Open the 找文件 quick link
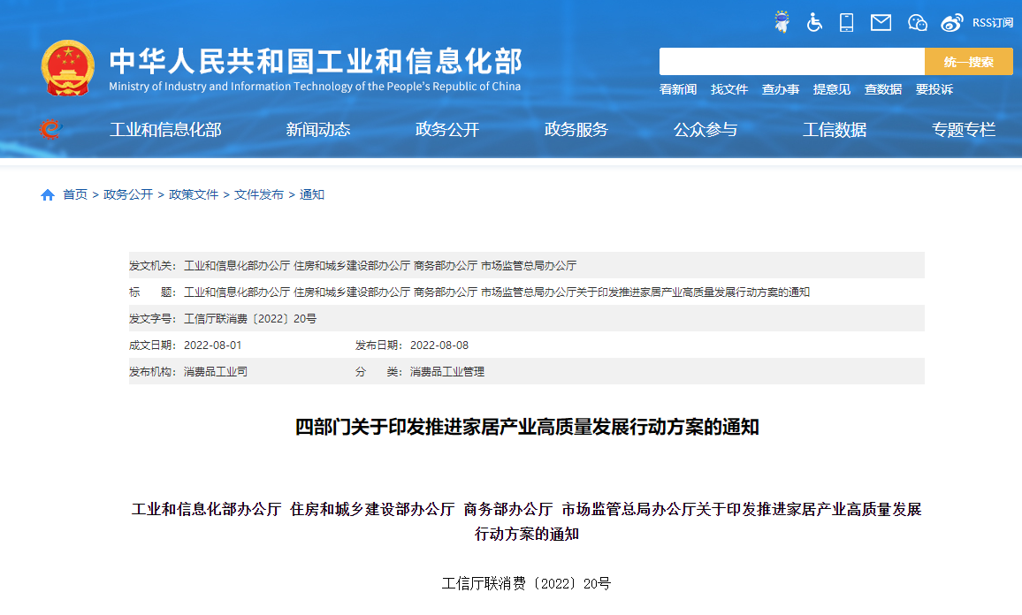Viewport: 1022px width, 615px height. point(729,89)
